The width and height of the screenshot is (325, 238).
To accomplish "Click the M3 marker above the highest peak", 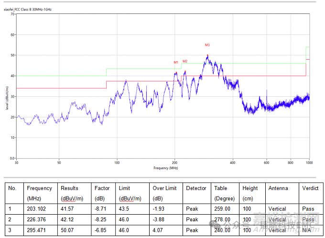I will [x=207, y=45].
